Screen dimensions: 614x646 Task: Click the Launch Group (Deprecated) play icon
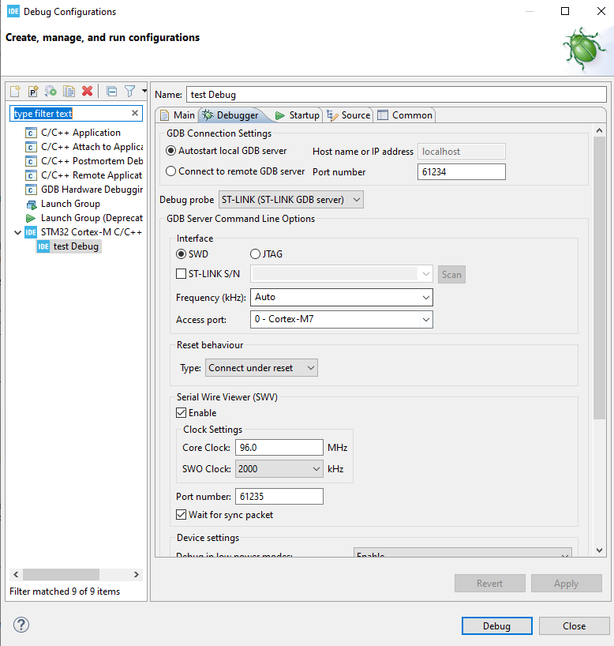click(x=31, y=218)
